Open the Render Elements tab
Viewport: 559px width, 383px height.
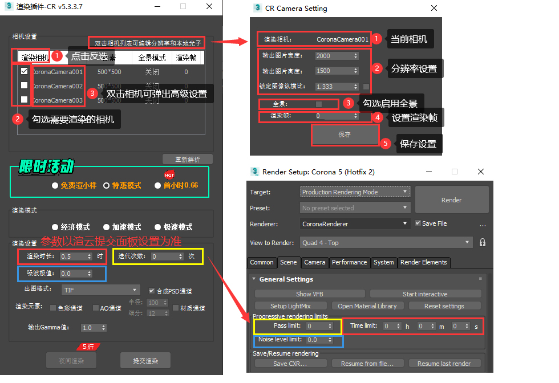[x=423, y=262]
